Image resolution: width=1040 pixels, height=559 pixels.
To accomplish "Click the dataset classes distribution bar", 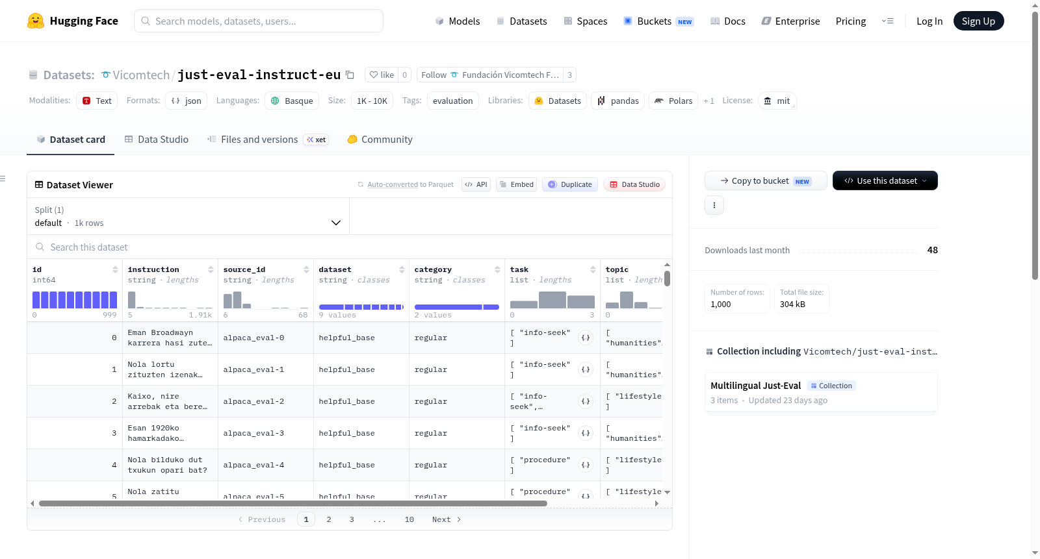I will pyautogui.click(x=361, y=306).
